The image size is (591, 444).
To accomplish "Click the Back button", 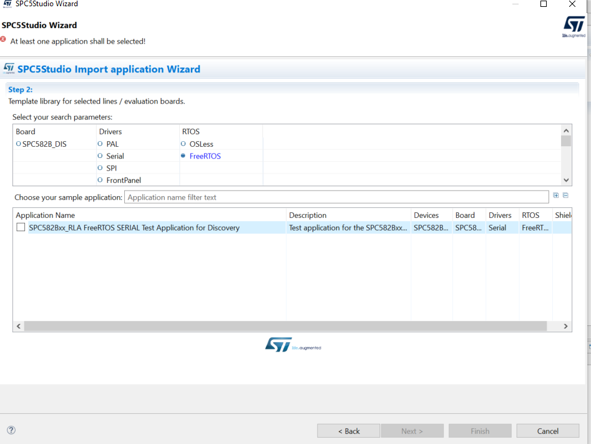I will point(348,430).
